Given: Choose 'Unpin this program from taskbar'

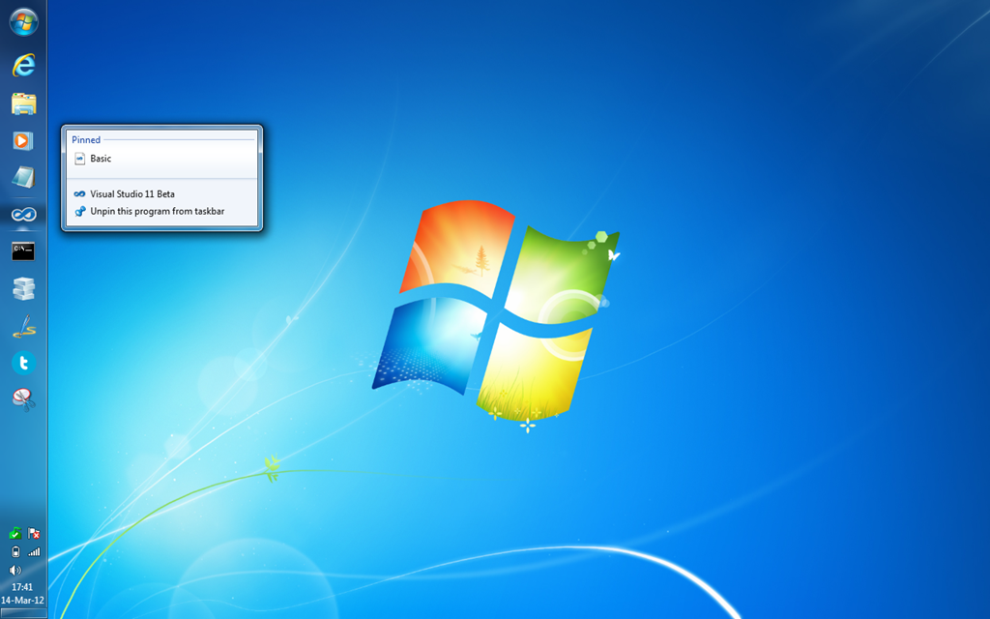Looking at the screenshot, I should (x=162, y=212).
